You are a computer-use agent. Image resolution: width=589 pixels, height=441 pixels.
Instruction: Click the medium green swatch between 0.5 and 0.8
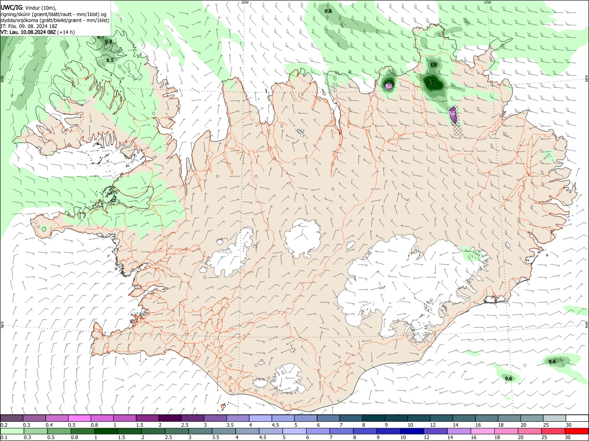pos(59,431)
